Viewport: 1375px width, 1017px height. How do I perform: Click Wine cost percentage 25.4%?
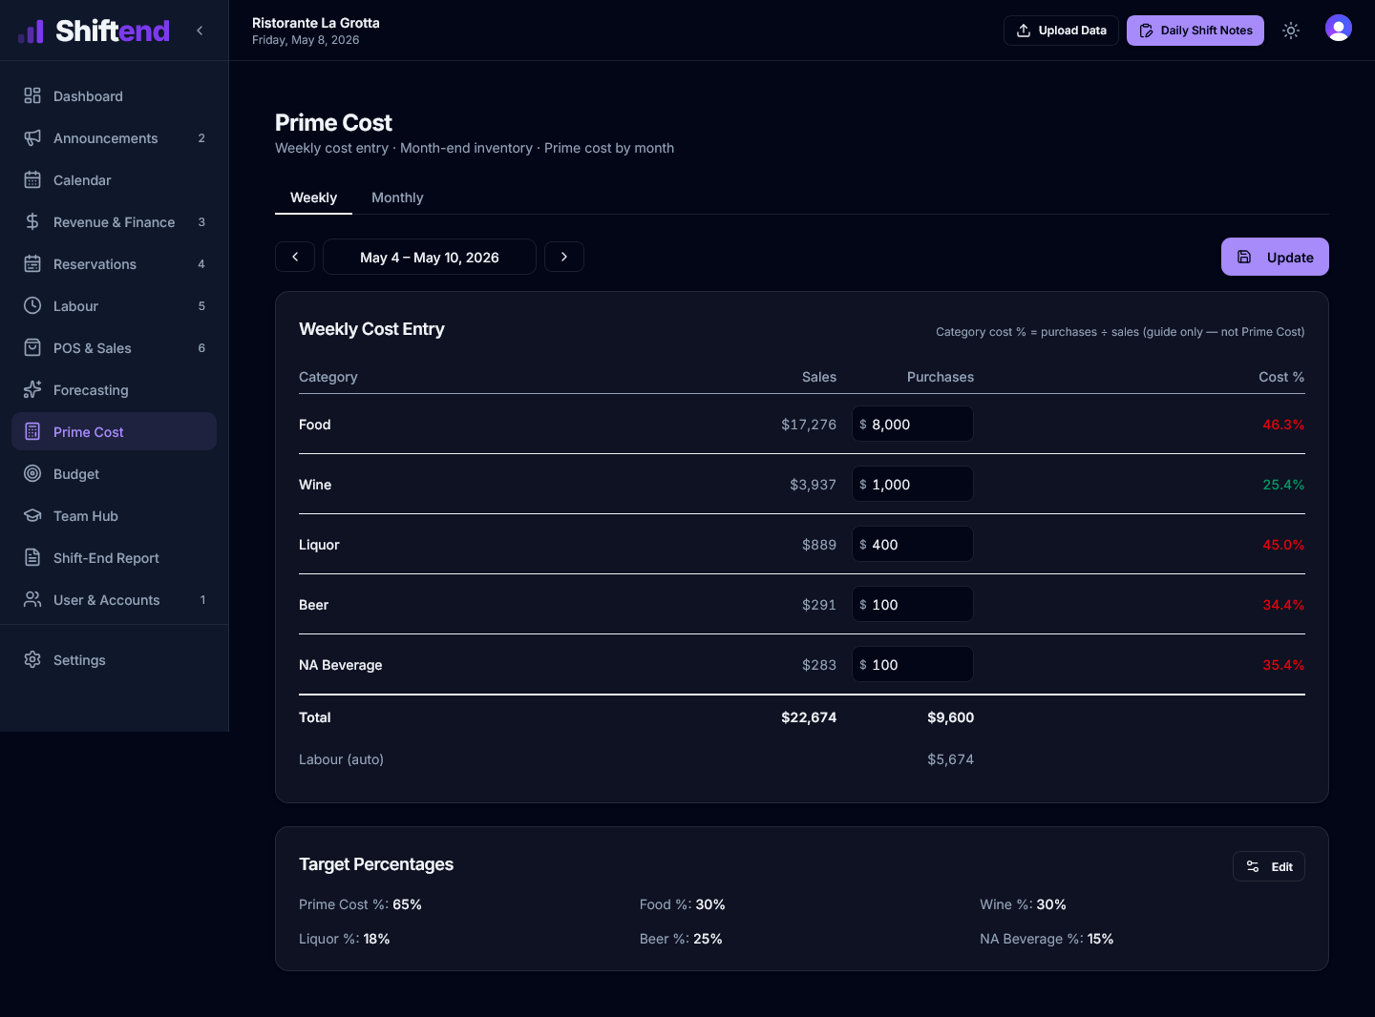(x=1283, y=485)
